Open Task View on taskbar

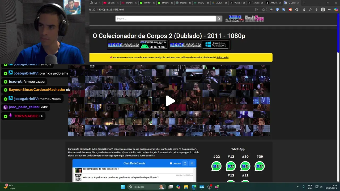tap(171, 187)
